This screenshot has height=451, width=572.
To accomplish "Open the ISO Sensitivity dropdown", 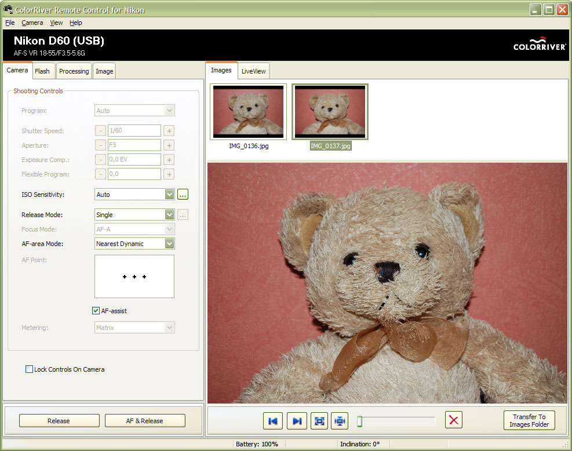I will pos(134,195).
